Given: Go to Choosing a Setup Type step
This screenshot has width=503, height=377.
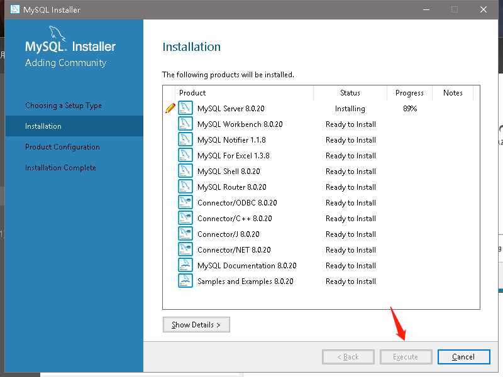Looking at the screenshot, I should (x=64, y=106).
